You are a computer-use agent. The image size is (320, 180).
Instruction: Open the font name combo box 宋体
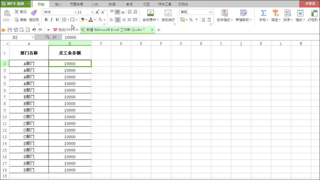[x=60, y=12]
